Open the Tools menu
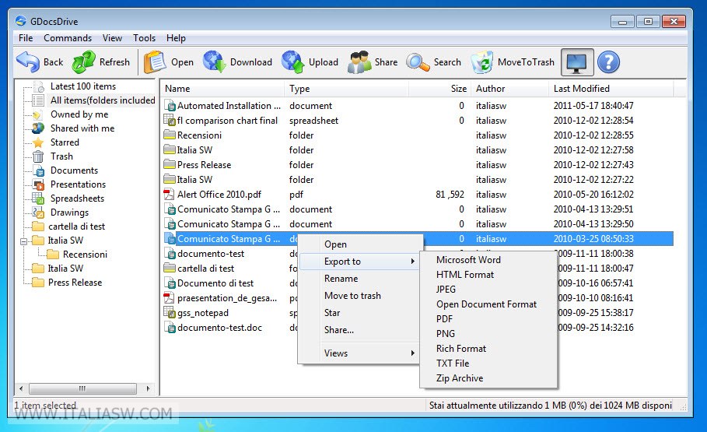The width and height of the screenshot is (707, 432). (x=145, y=38)
